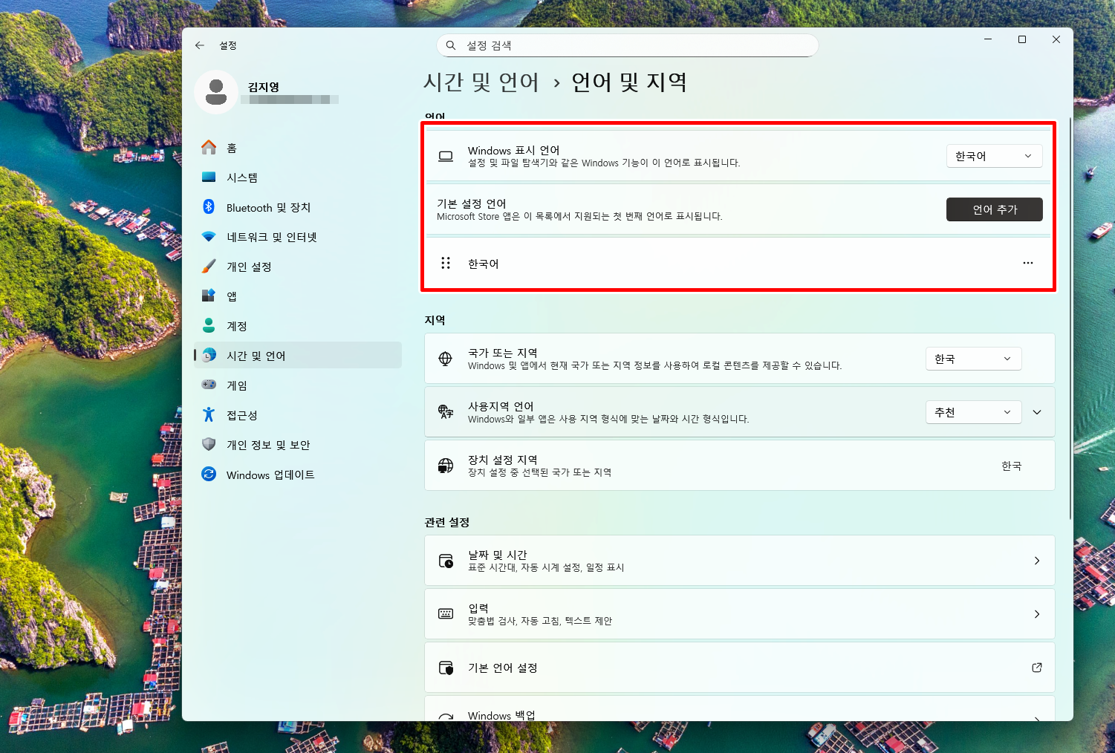Click the 접근성 accessibility figure icon
Image resolution: width=1115 pixels, height=753 pixels.
click(x=209, y=414)
